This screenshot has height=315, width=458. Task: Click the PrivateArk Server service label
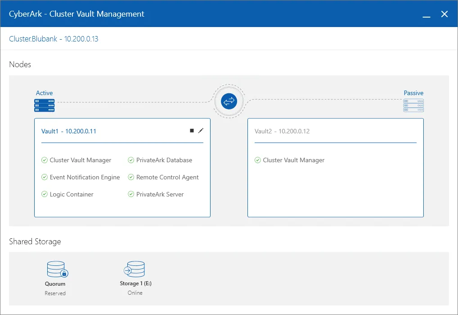point(160,194)
